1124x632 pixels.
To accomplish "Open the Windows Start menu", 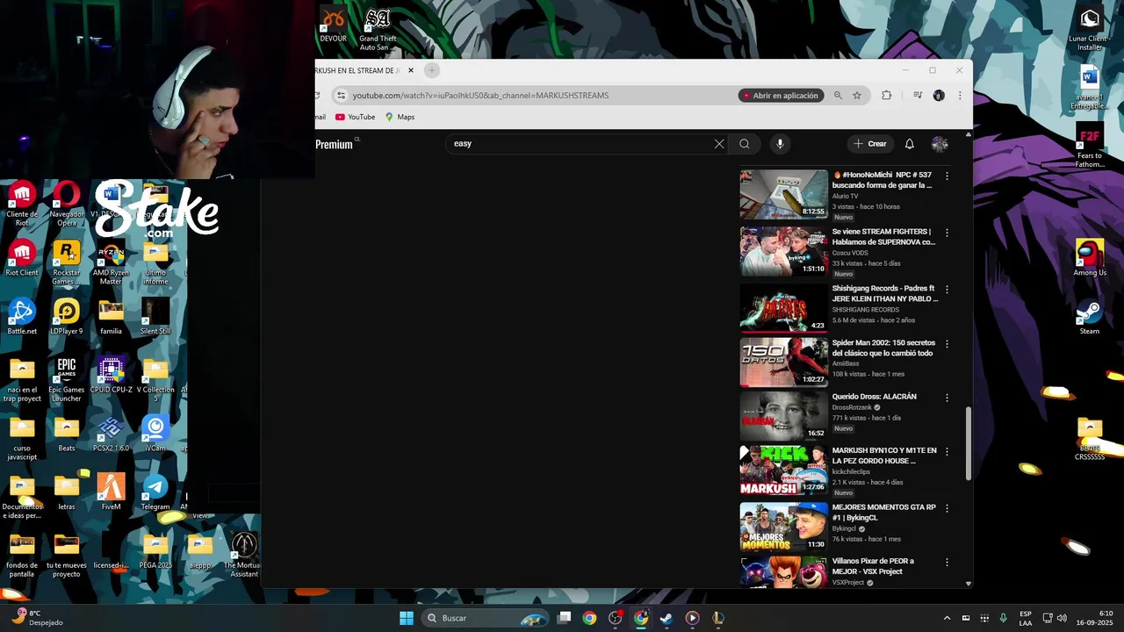I will (407, 618).
